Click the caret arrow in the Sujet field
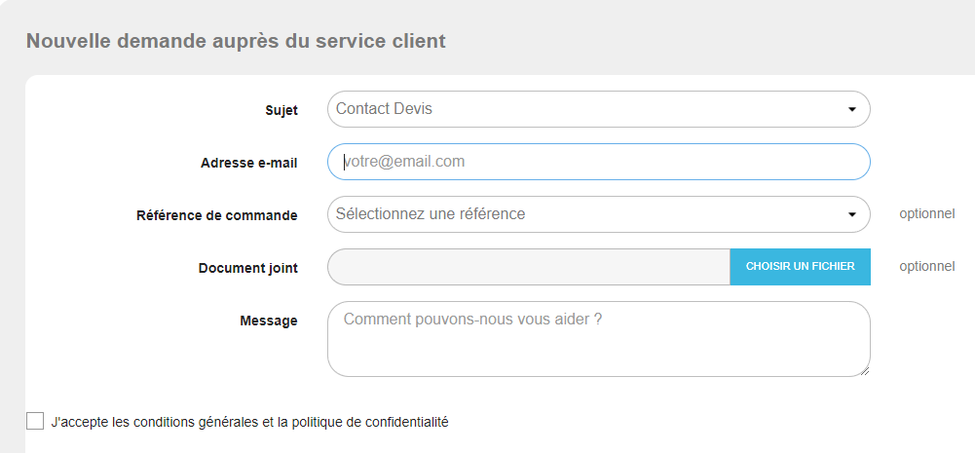This screenshot has height=453, width=975. 851,109
